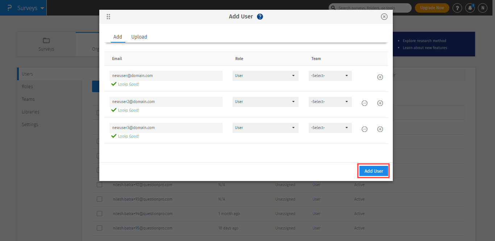Image resolution: width=495 pixels, height=241 pixels.
Task: Expand the Surveys product switcher arrow
Action: pos(42,8)
